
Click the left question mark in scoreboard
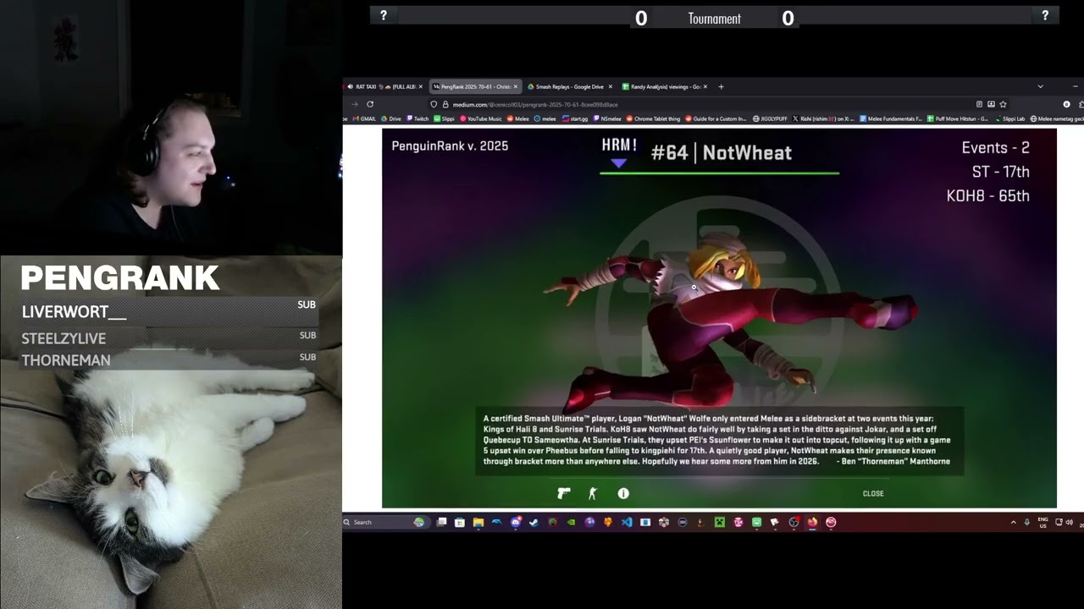coord(384,15)
